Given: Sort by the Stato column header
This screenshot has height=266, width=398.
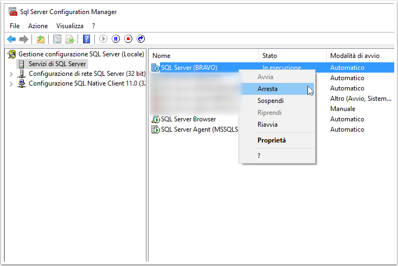Looking at the screenshot, I should click(293, 56).
